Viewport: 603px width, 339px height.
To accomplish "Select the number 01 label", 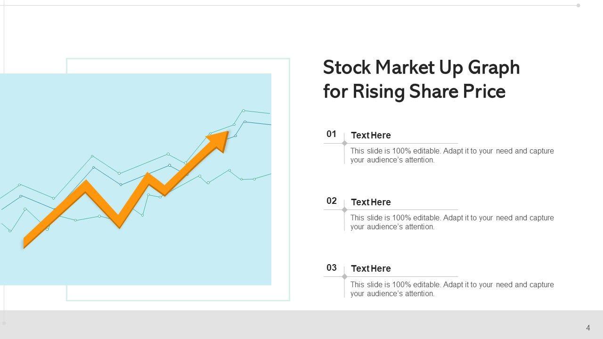I will point(332,134).
